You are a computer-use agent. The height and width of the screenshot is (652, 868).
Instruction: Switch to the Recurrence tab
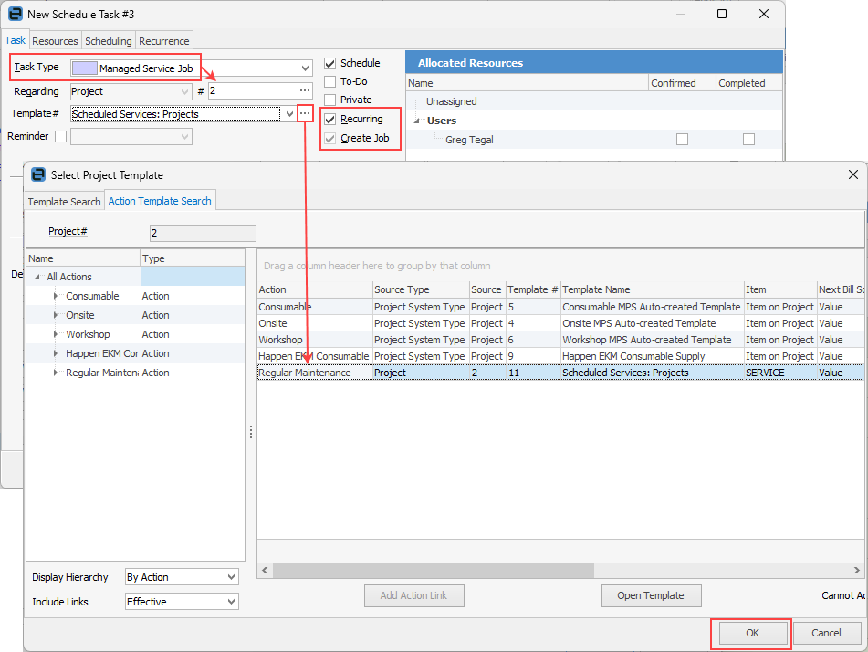(164, 40)
